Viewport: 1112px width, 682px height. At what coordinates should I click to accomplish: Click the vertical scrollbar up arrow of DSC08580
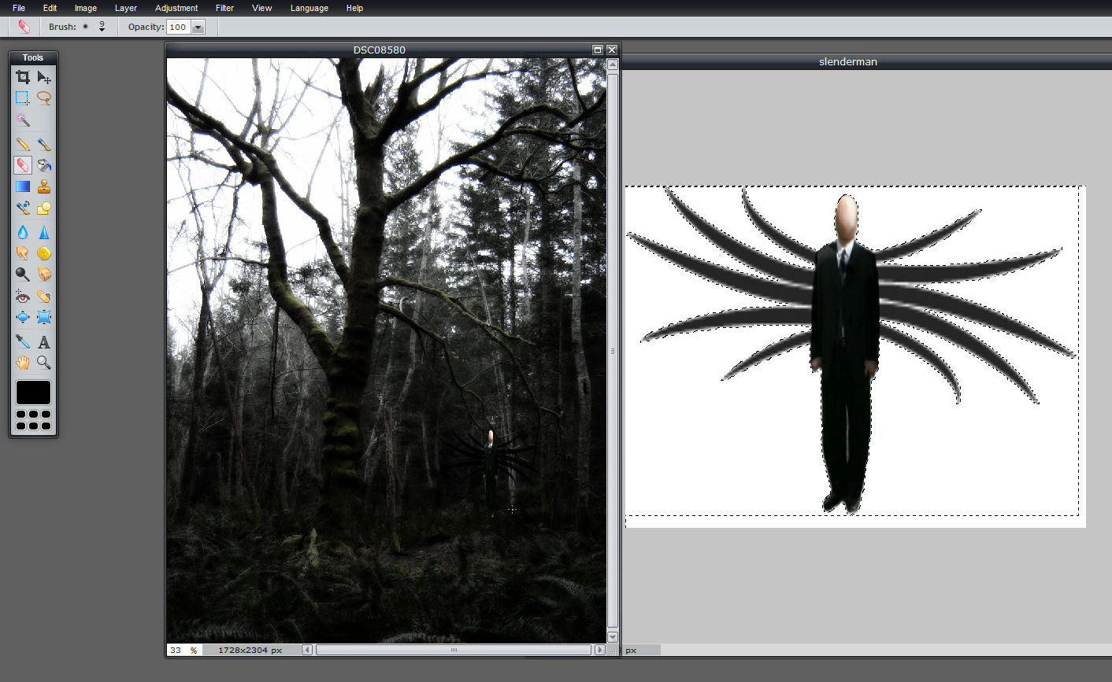(x=613, y=65)
